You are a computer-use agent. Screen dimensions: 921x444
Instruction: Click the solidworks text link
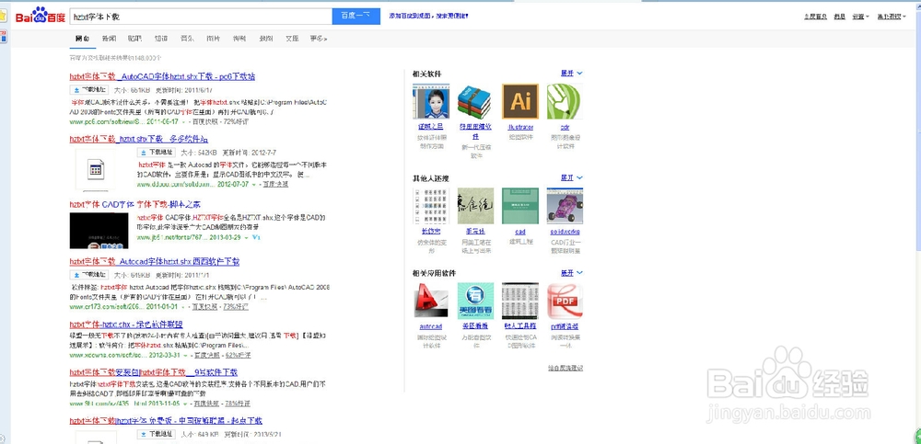point(565,232)
